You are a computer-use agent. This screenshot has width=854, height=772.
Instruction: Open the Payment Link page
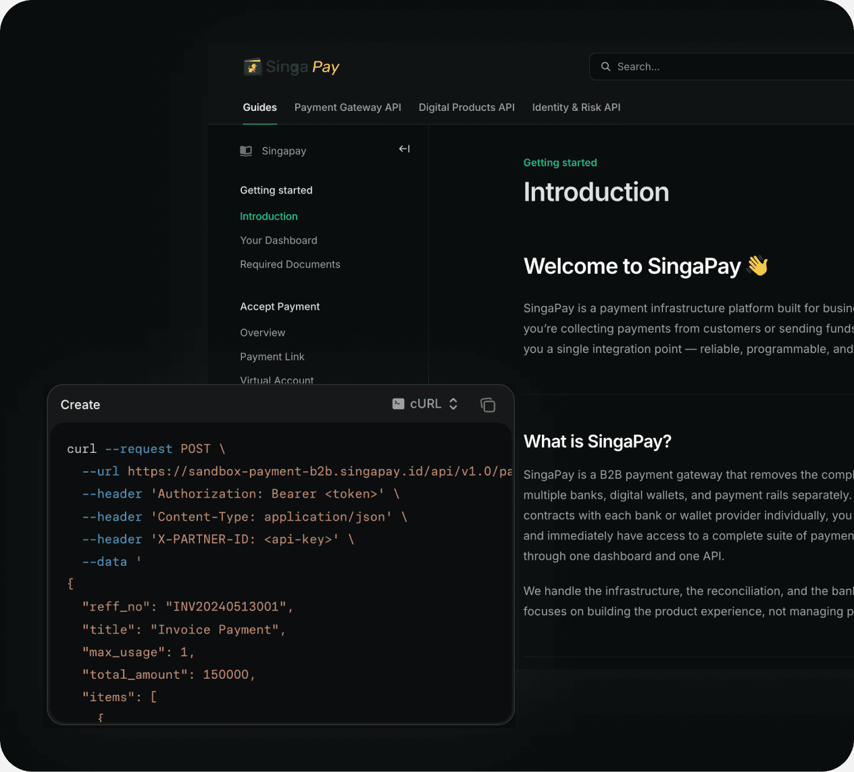[272, 356]
